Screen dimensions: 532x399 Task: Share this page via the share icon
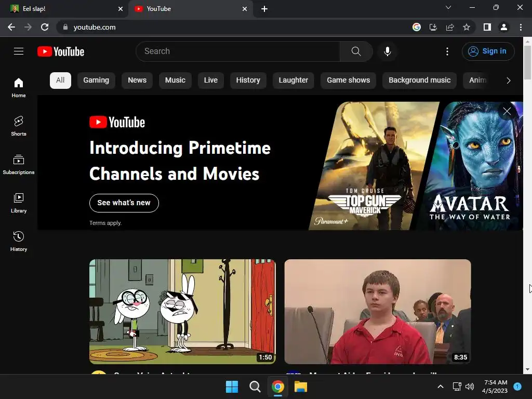coord(450,27)
